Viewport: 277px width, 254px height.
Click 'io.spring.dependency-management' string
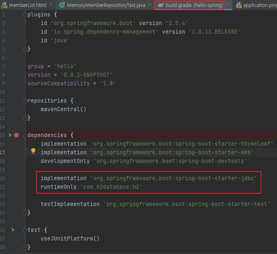coord(104,32)
